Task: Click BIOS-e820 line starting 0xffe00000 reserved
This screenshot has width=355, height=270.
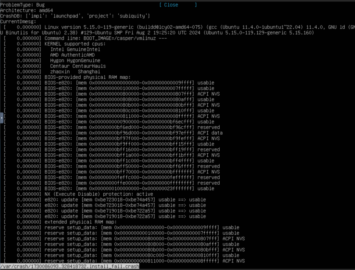Action: (x=111, y=183)
